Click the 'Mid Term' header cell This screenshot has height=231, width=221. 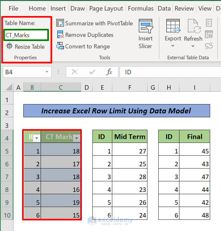click(x=130, y=136)
